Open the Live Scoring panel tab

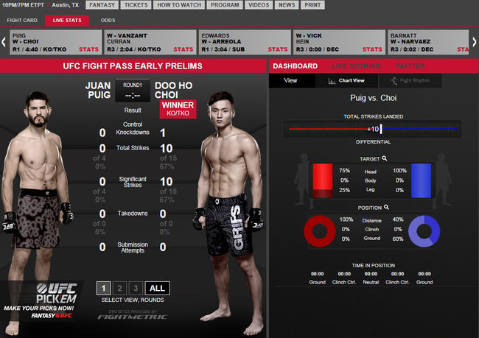356,66
